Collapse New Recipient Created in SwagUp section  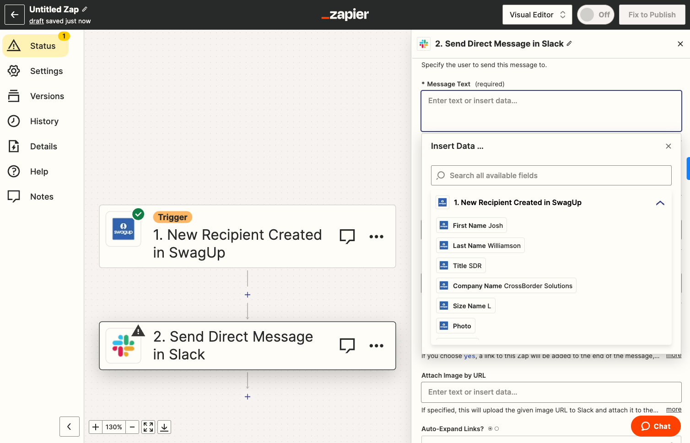pyautogui.click(x=660, y=203)
